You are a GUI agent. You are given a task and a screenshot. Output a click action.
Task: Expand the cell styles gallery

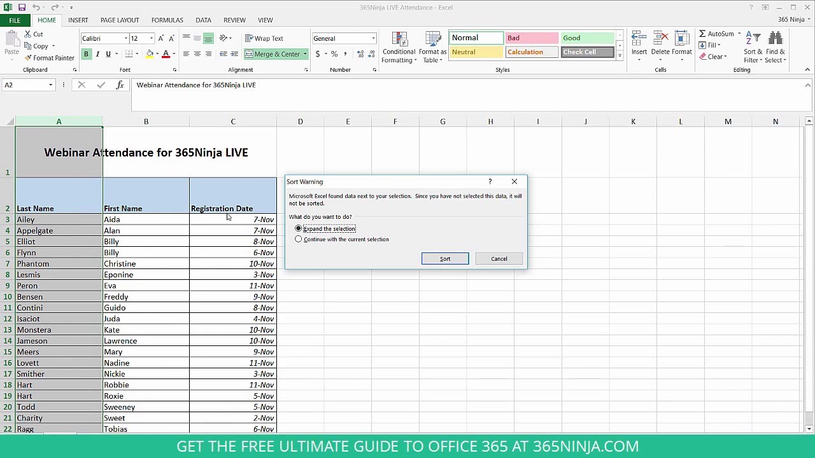pos(620,56)
